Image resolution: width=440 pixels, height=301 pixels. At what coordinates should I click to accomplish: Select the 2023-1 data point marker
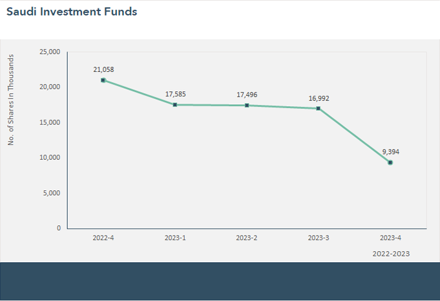point(175,105)
